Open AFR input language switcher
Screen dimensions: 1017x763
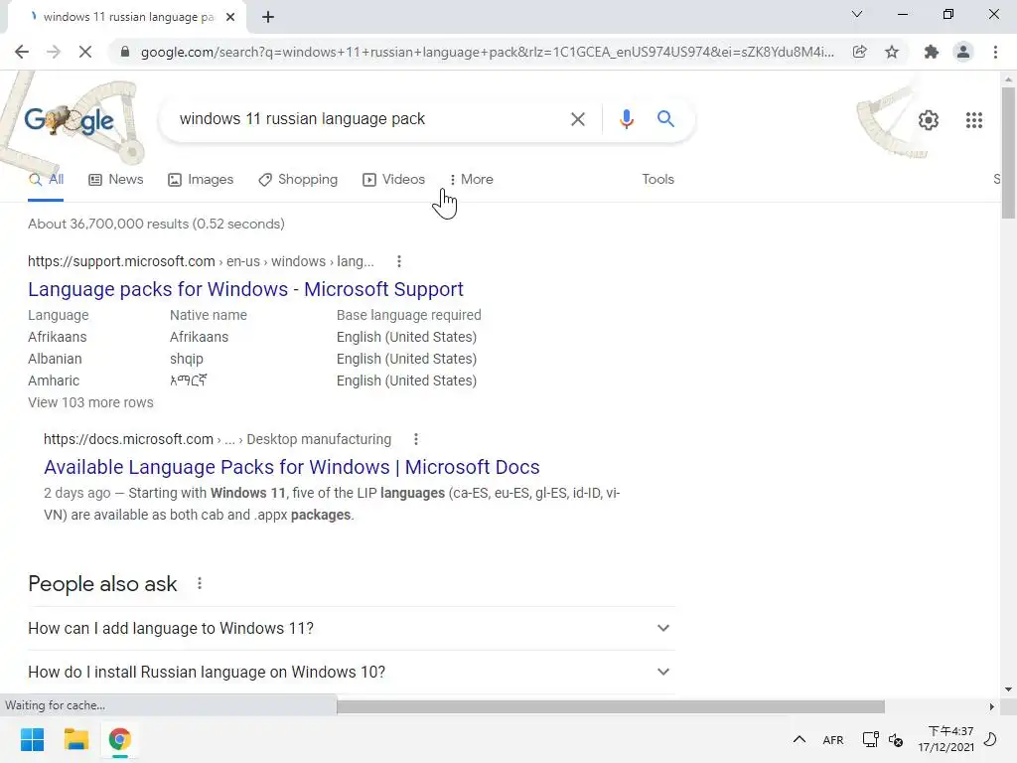tap(833, 740)
